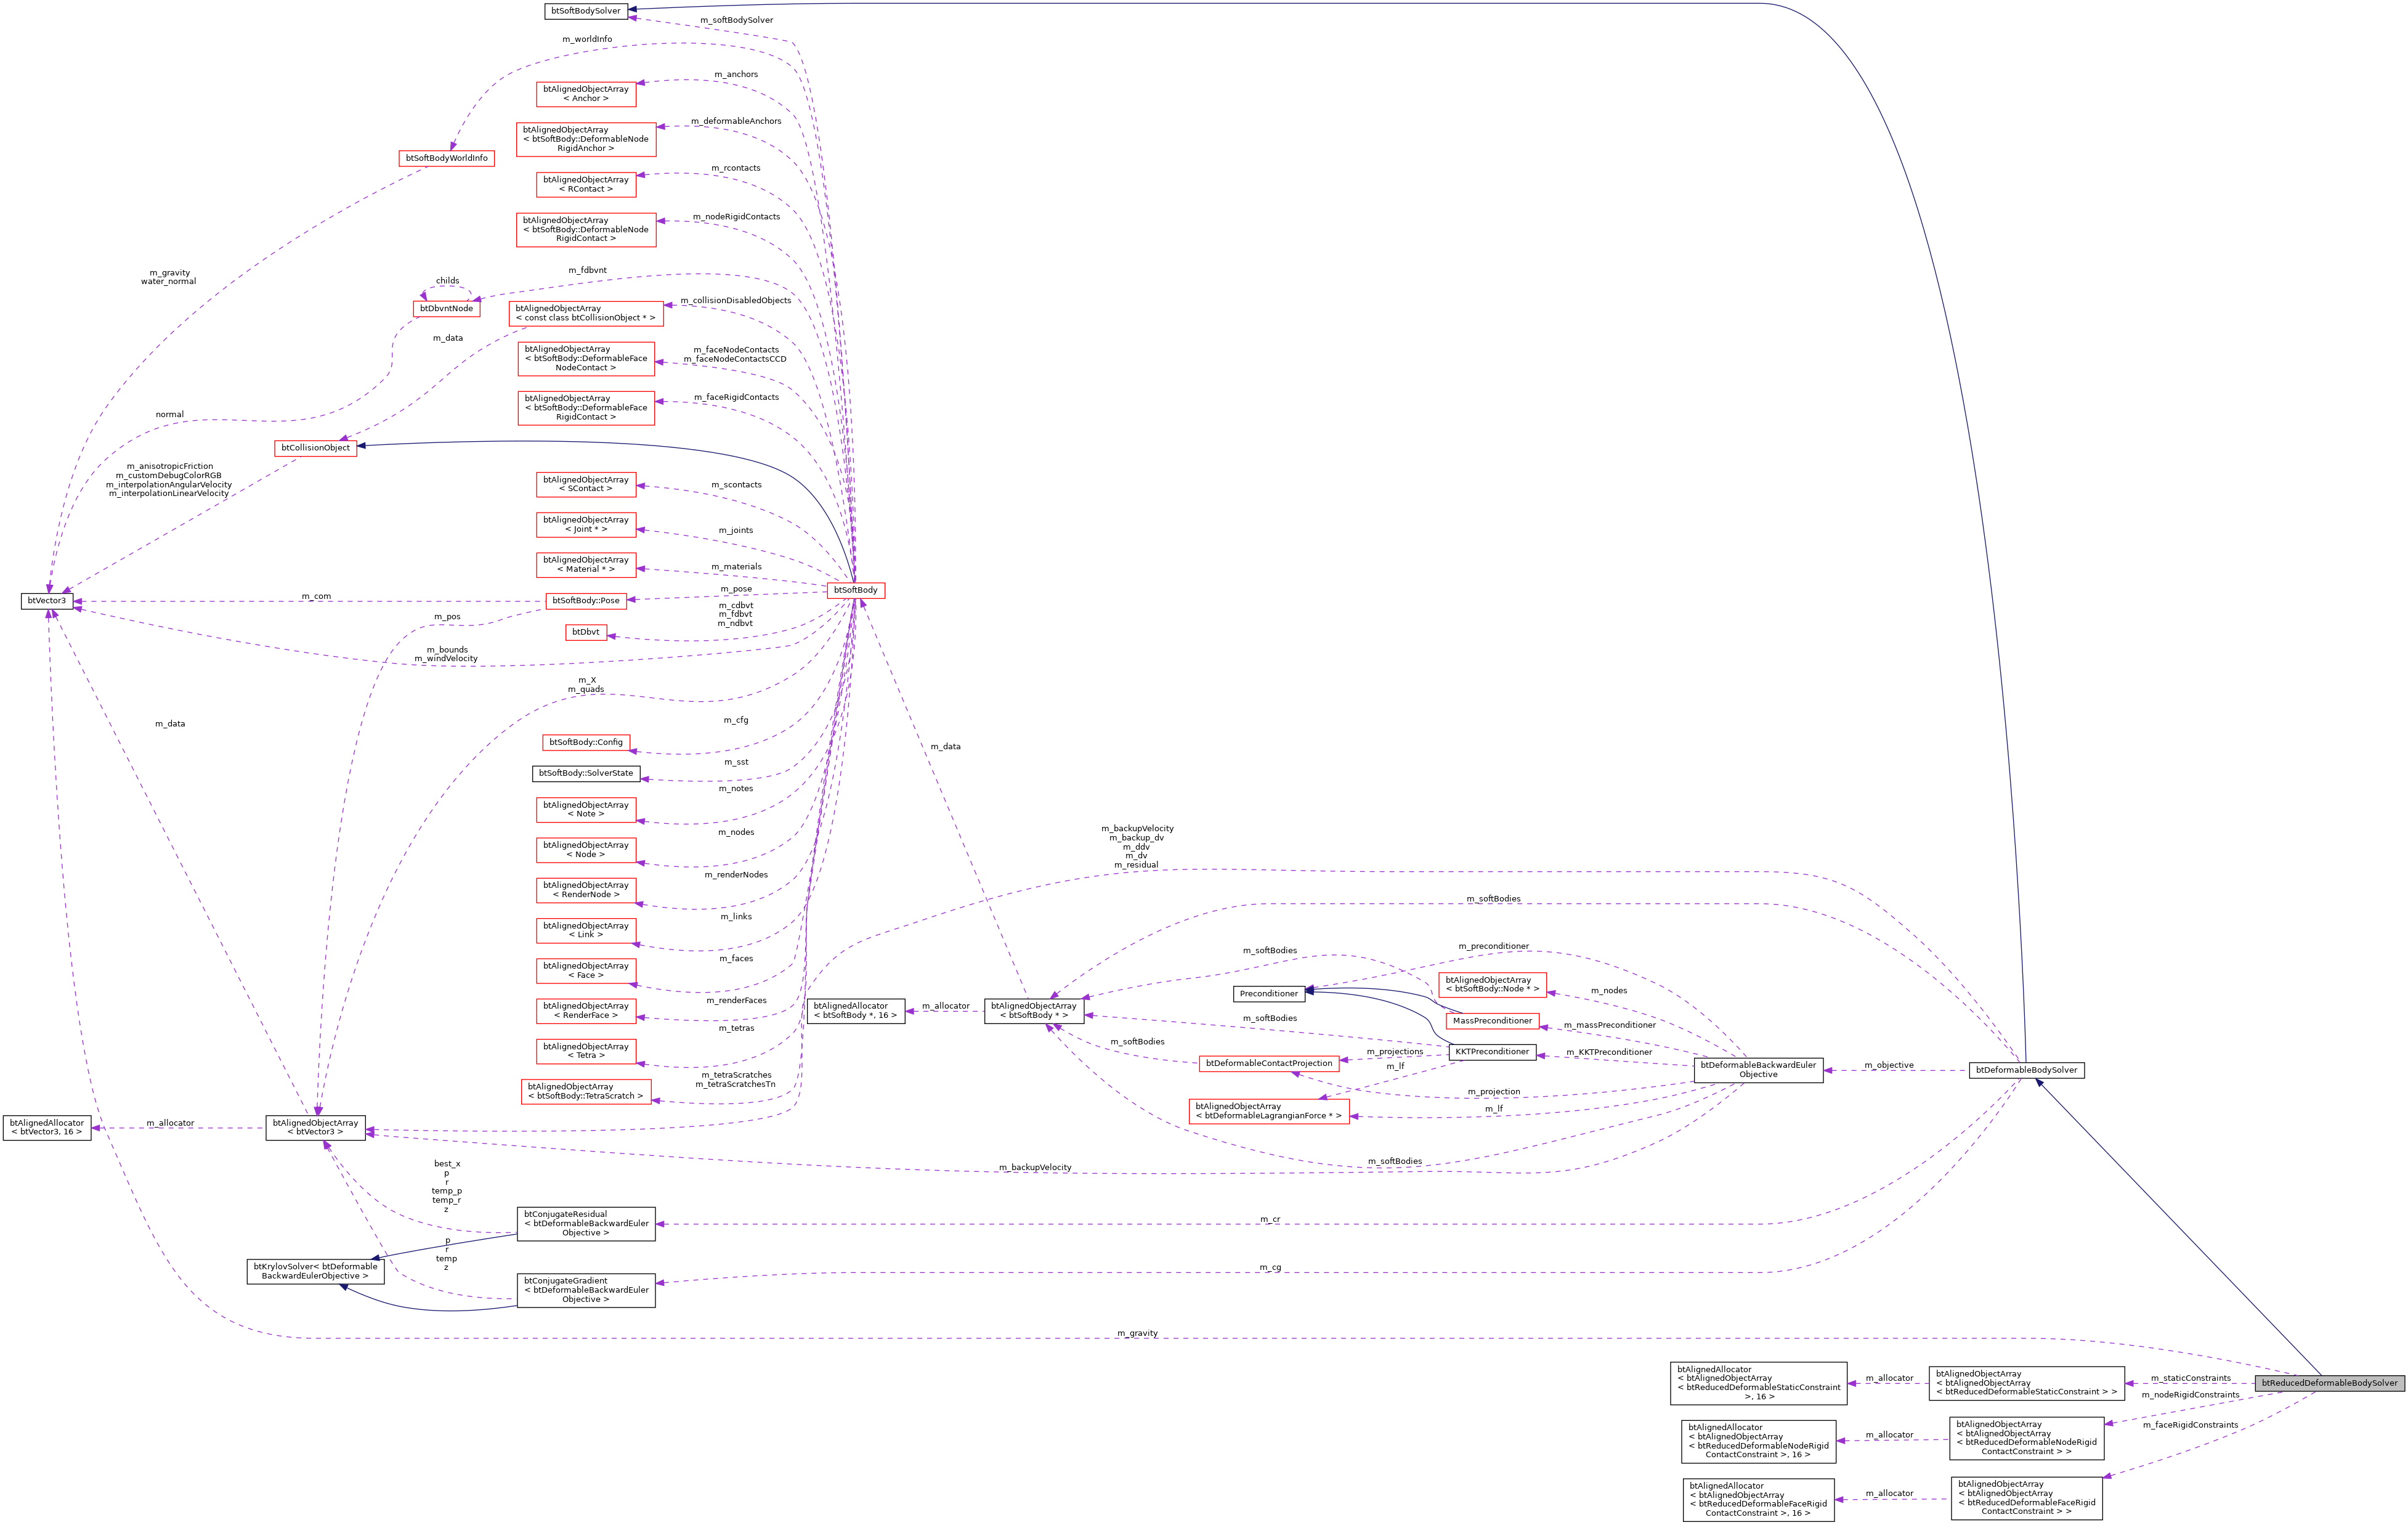
Task: Click the m_collisionDisabledObjects edge label
Action: [x=735, y=300]
